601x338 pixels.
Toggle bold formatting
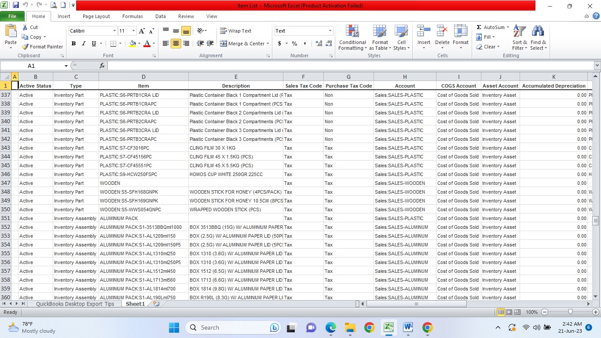[x=73, y=44]
